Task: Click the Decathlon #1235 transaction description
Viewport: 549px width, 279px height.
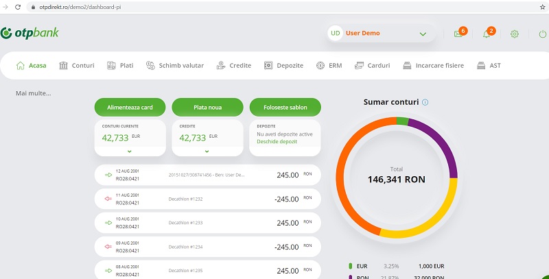Action: point(185,271)
